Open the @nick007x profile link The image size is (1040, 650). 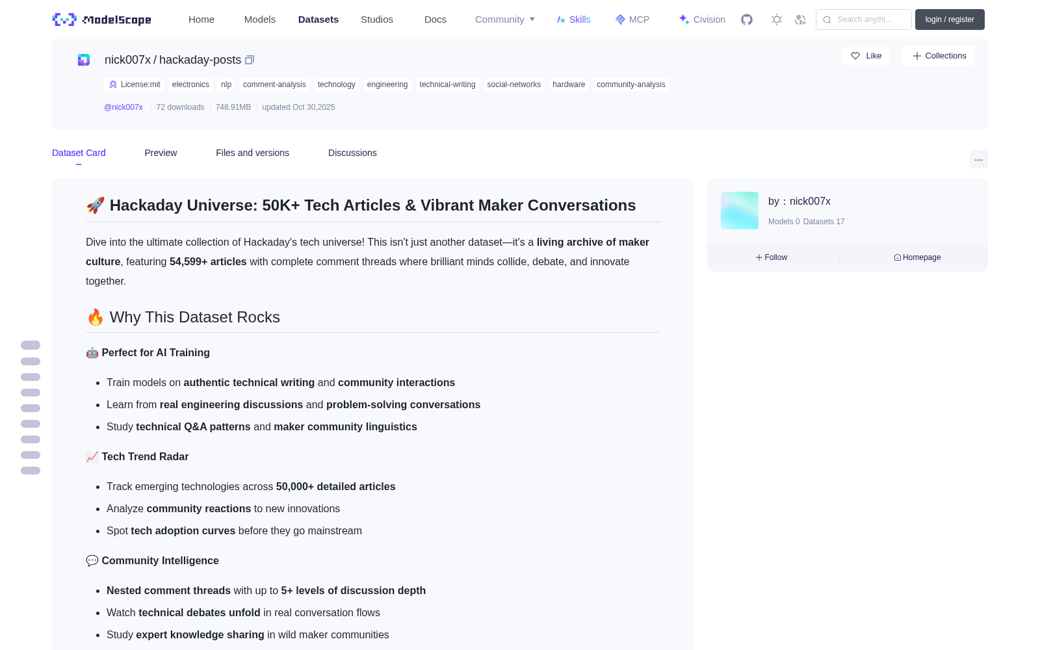tap(123, 107)
